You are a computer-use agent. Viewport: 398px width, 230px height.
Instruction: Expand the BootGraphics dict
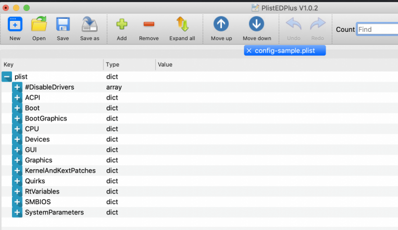pyautogui.click(x=17, y=118)
